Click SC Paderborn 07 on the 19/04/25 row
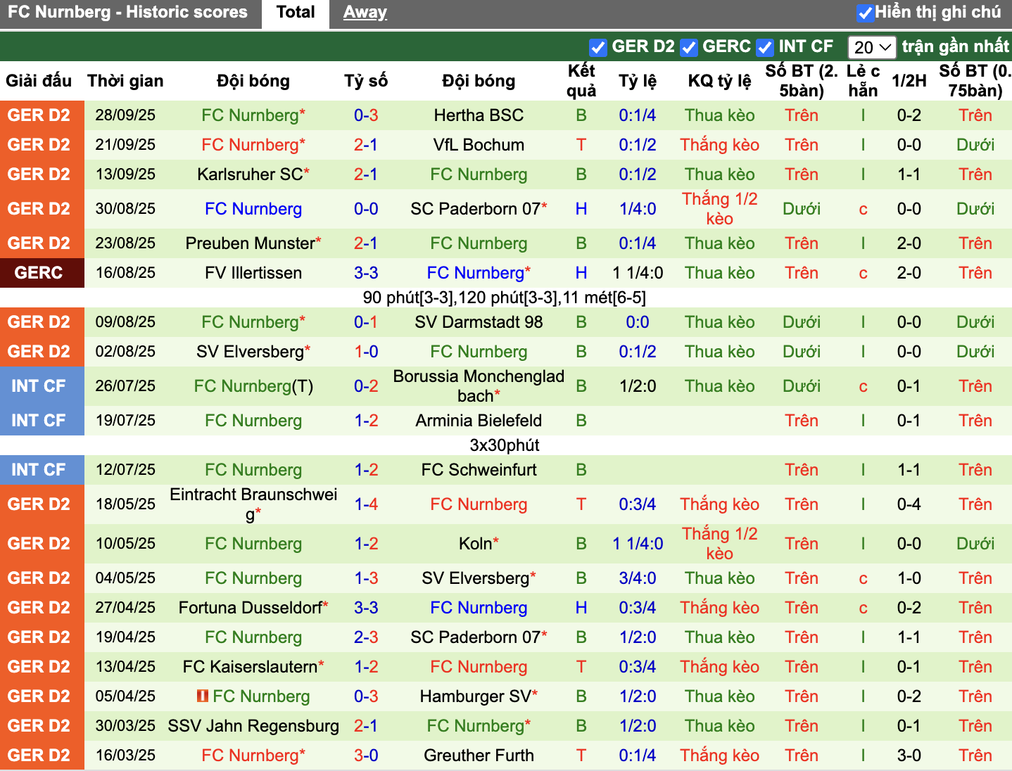 (x=476, y=637)
